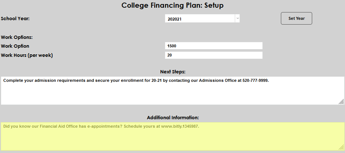Image resolution: width=345 pixels, height=153 pixels.
Task: Click the Set Year button
Action: [296, 18]
